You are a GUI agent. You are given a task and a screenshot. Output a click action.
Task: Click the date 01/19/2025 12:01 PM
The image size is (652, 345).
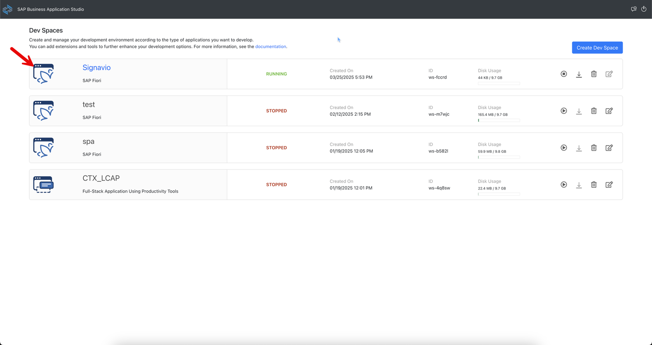click(351, 188)
